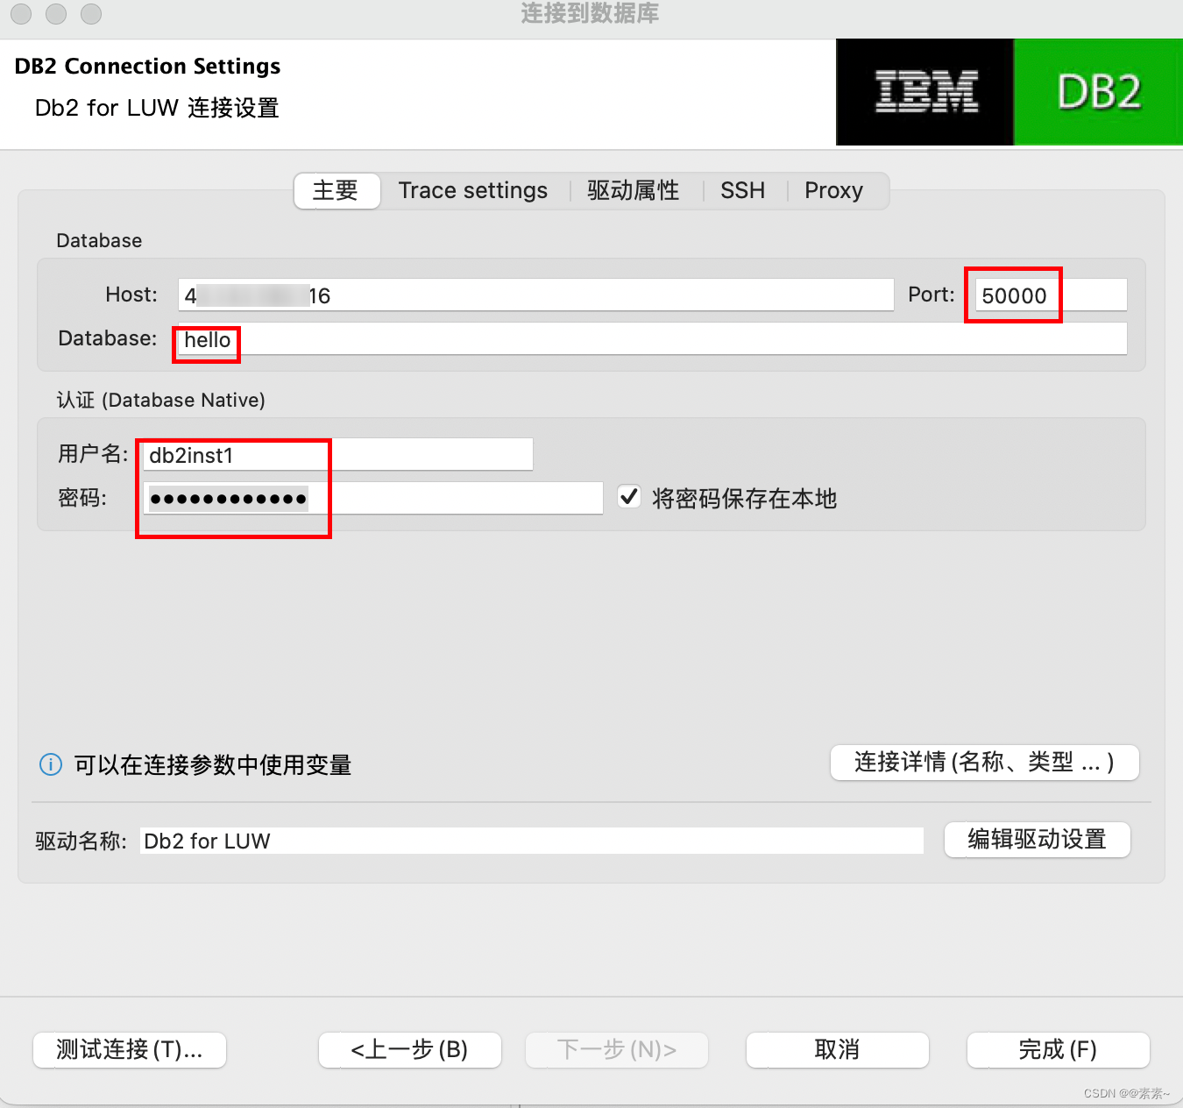Click the 编辑驱动设置 button

(x=1037, y=840)
